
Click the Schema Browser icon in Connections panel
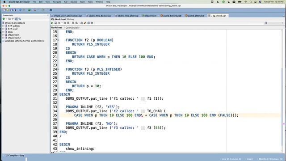click(16, 19)
